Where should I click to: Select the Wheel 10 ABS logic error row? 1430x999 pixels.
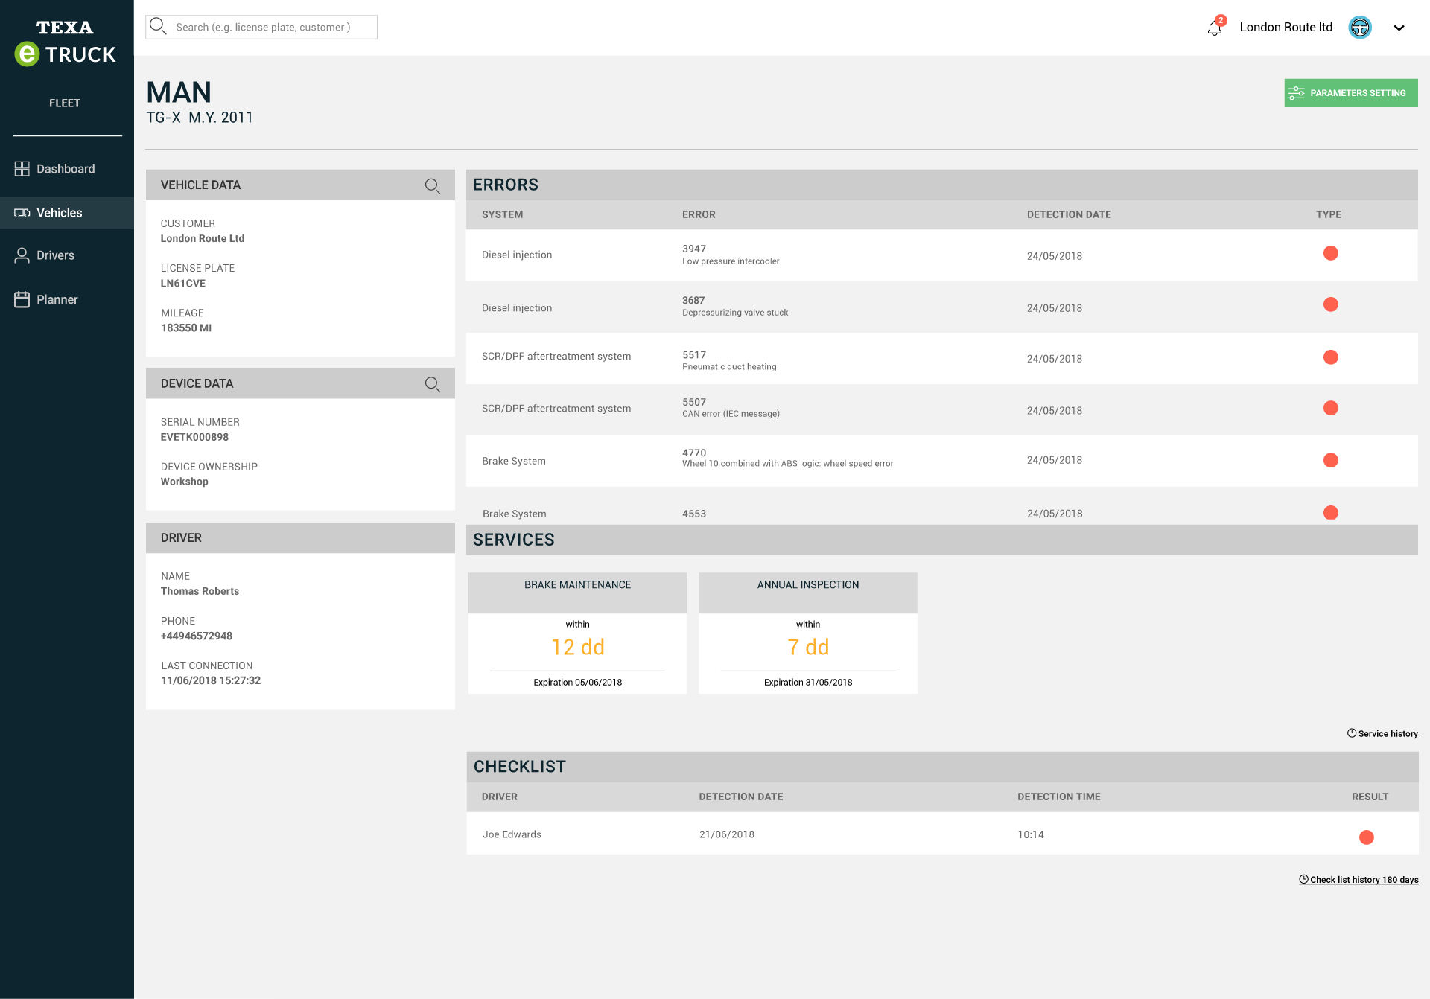941,461
